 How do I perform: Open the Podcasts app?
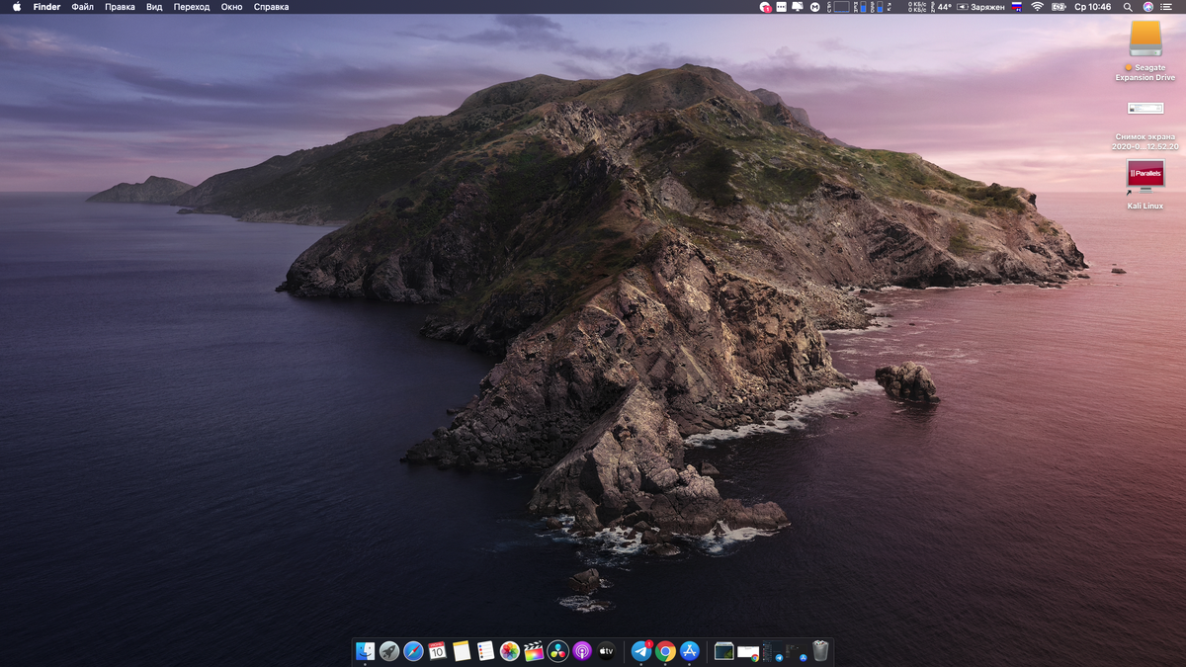point(582,651)
